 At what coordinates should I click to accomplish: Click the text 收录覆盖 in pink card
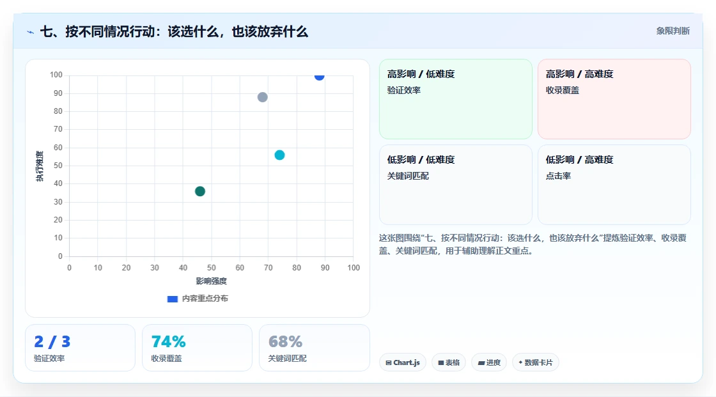[563, 90]
